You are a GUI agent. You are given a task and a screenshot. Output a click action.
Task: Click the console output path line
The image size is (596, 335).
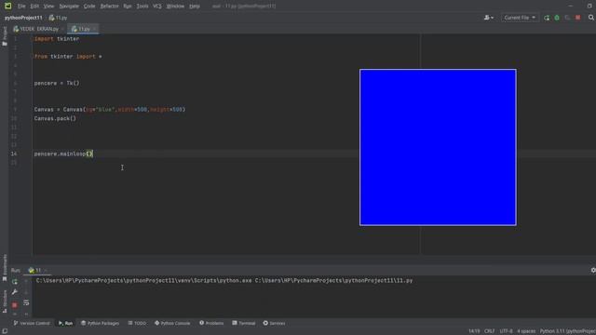(224, 281)
